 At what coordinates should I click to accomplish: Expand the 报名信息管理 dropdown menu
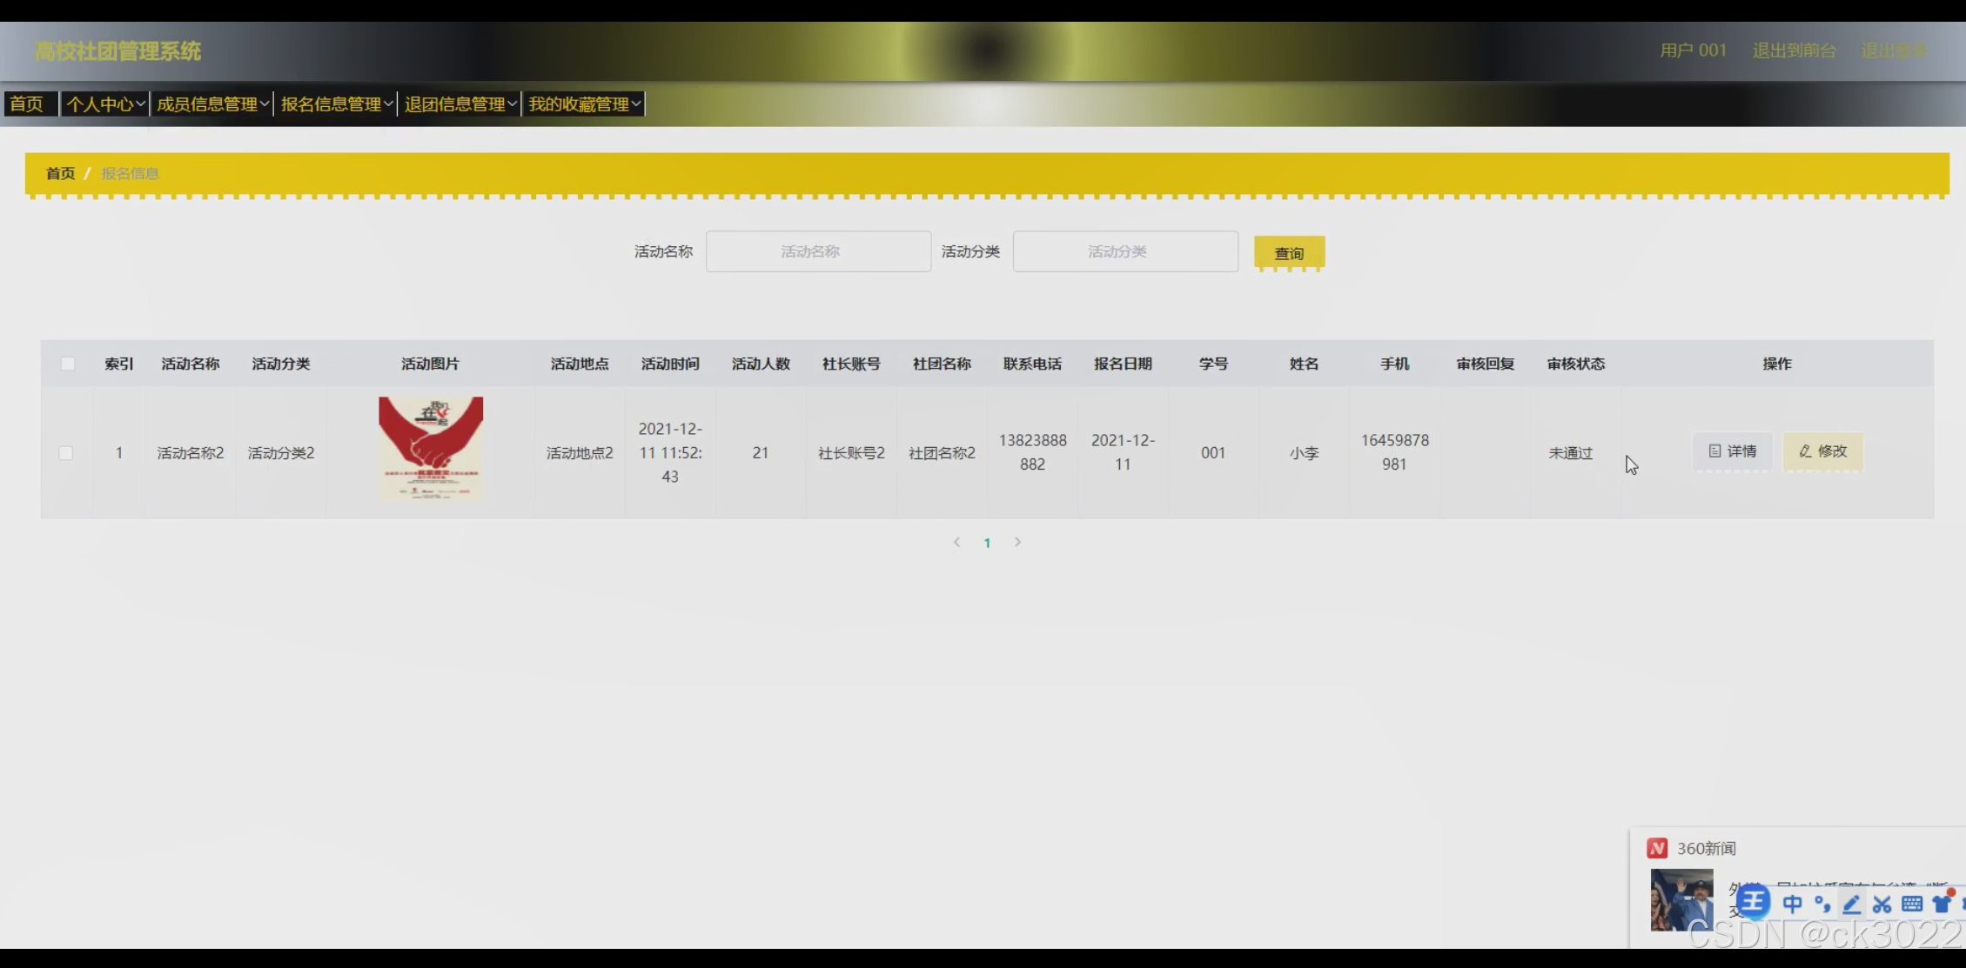tap(336, 104)
